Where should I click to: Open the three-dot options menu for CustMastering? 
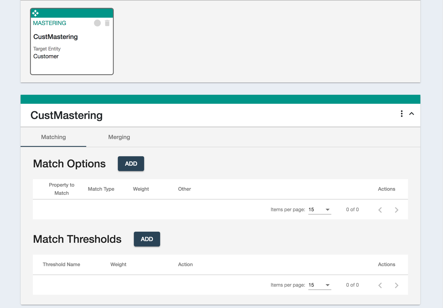coord(401,114)
